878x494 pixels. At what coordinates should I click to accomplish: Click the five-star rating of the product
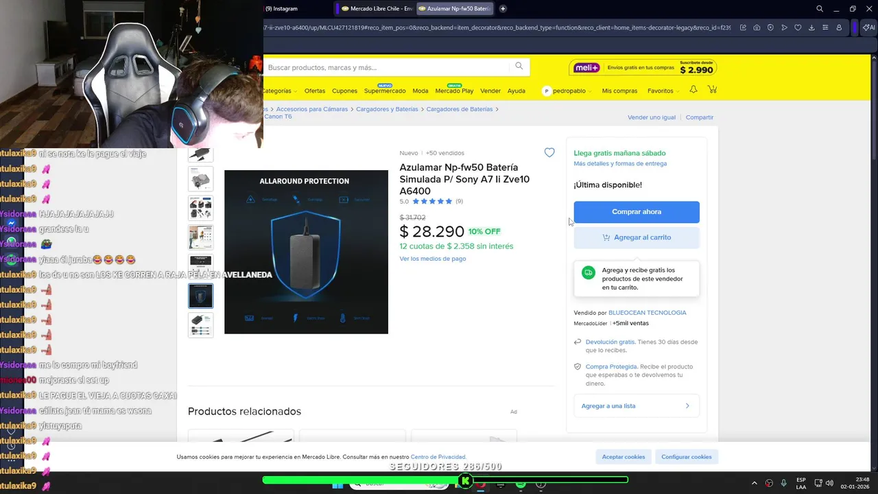coord(432,201)
